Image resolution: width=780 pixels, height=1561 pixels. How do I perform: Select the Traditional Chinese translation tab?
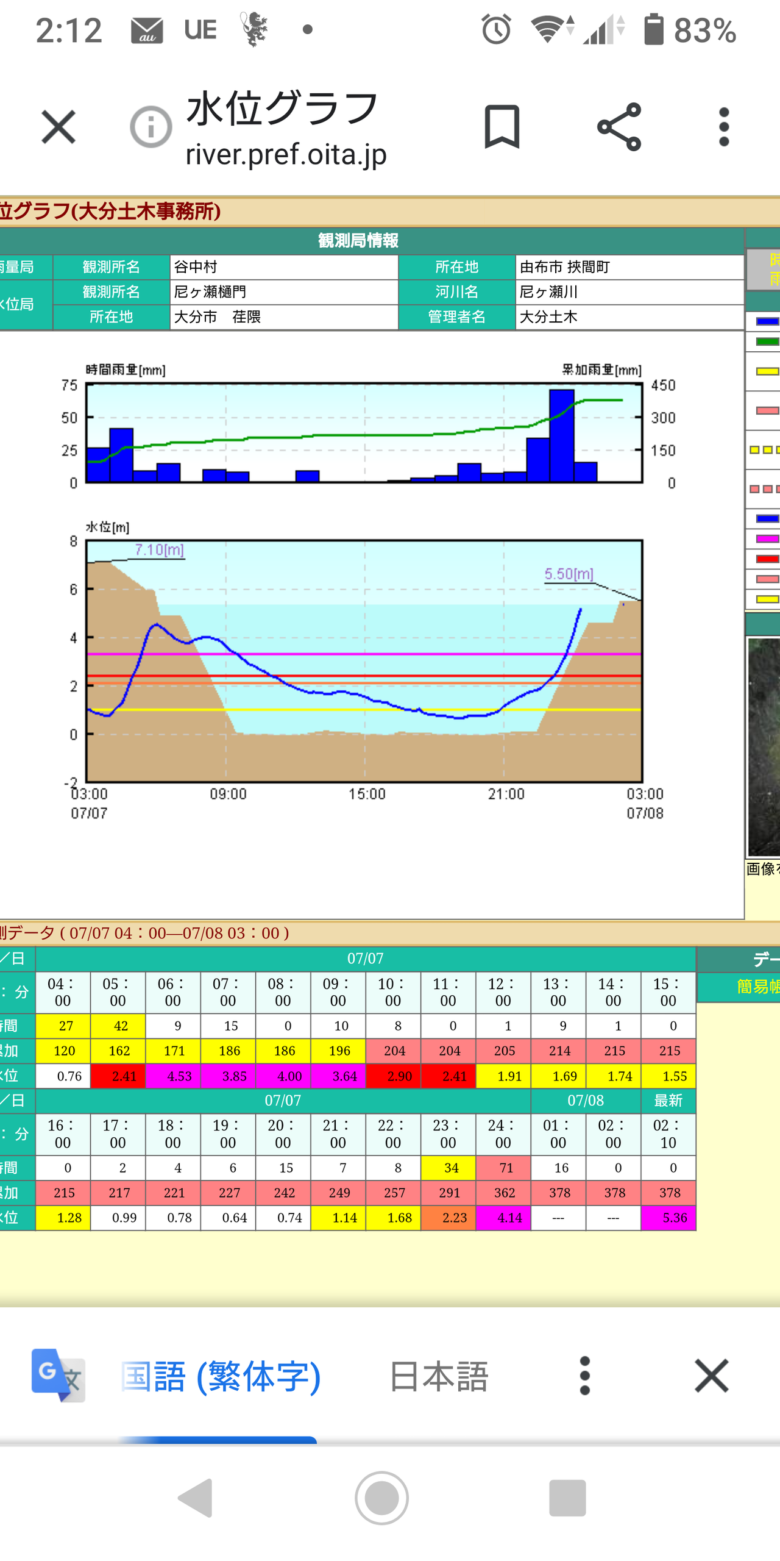tap(221, 1376)
